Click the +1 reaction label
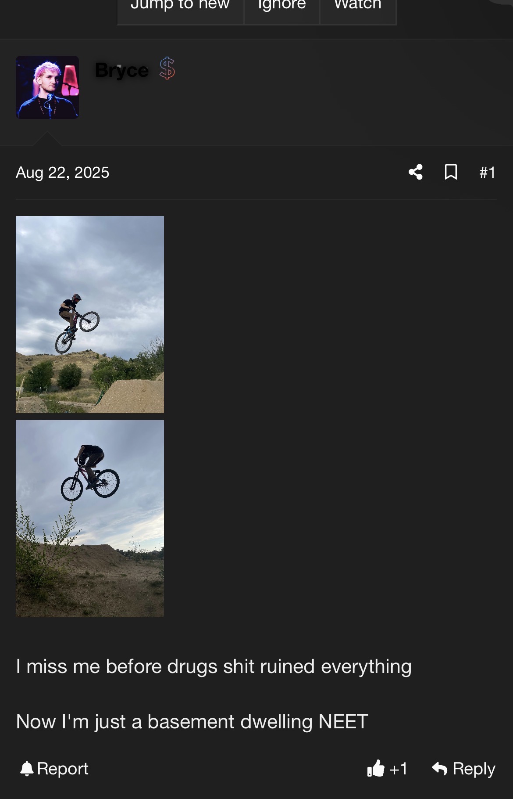 (398, 769)
